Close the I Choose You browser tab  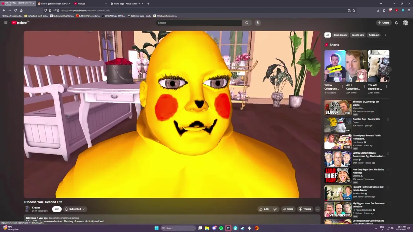[33, 4]
